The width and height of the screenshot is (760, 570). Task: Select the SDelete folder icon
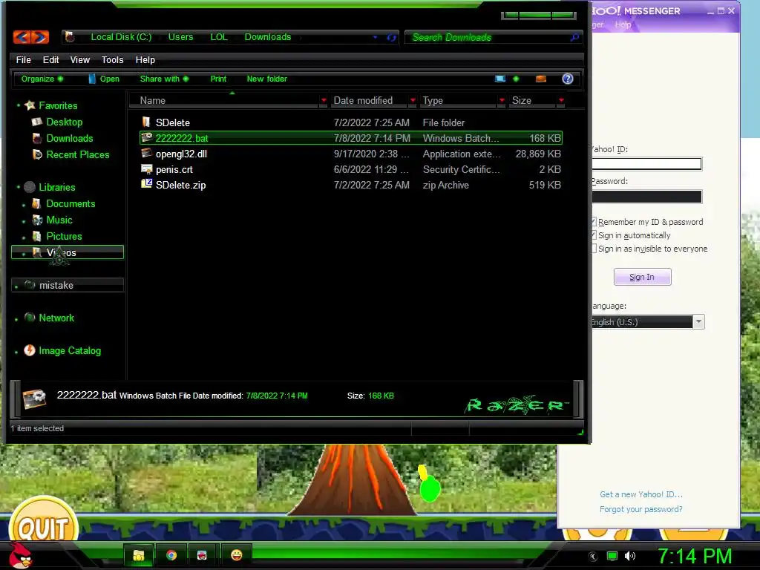pyautogui.click(x=146, y=122)
